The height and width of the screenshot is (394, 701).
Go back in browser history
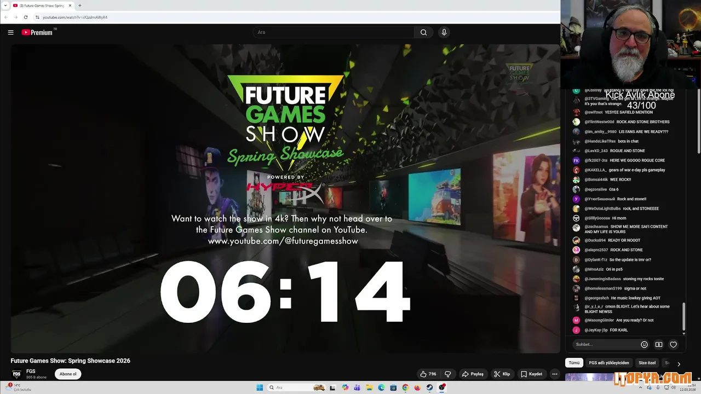pyautogui.click(x=6, y=17)
